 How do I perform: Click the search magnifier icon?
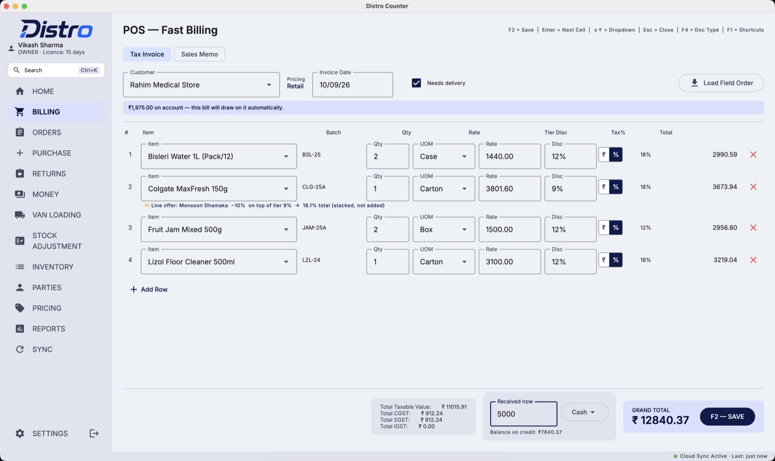pos(16,70)
